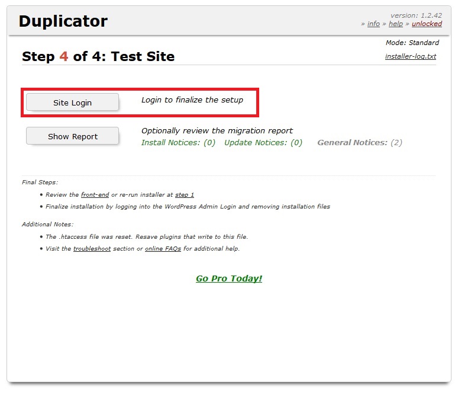The height and width of the screenshot is (397, 458).
Task: Re-run installer via step 1 link
Action: (185, 195)
